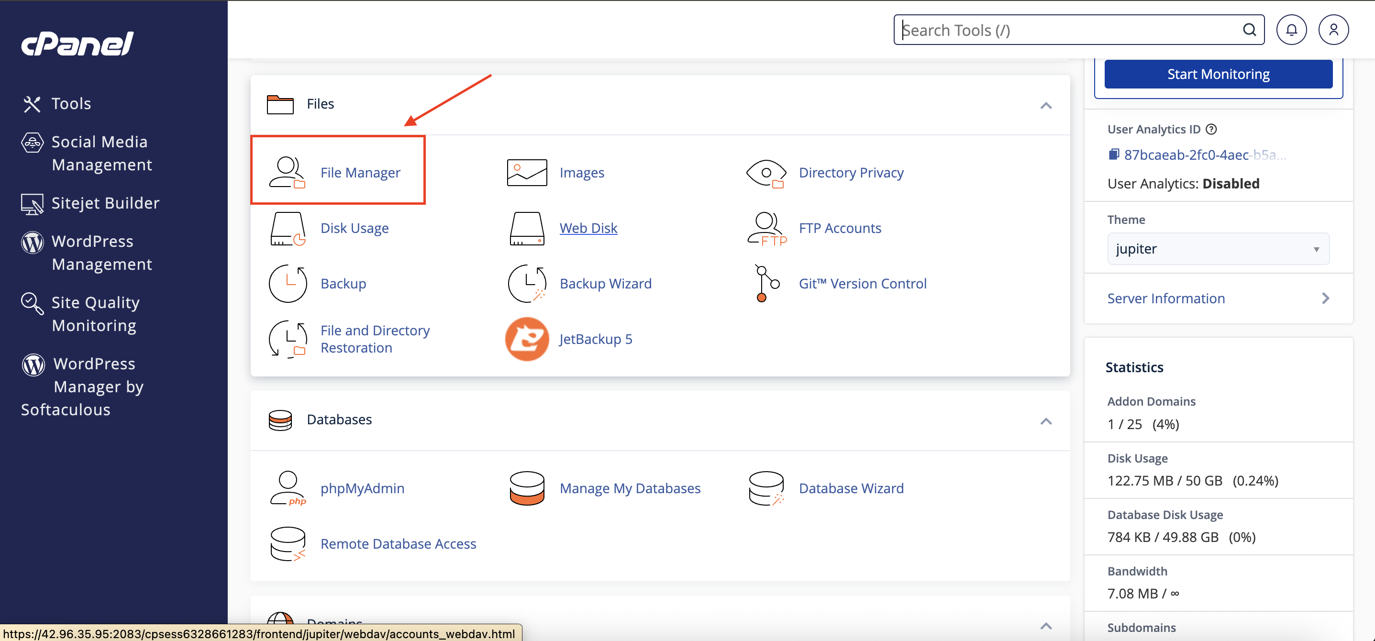1375x641 pixels.
Task: Open the File Manager link
Action: pos(360,172)
